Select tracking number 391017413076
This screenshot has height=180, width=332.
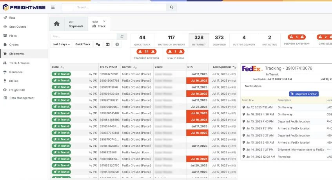point(109,87)
